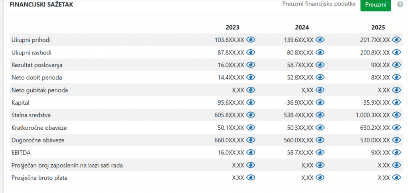Reveal Ukupni prihodi value for 2025

pos(396,40)
